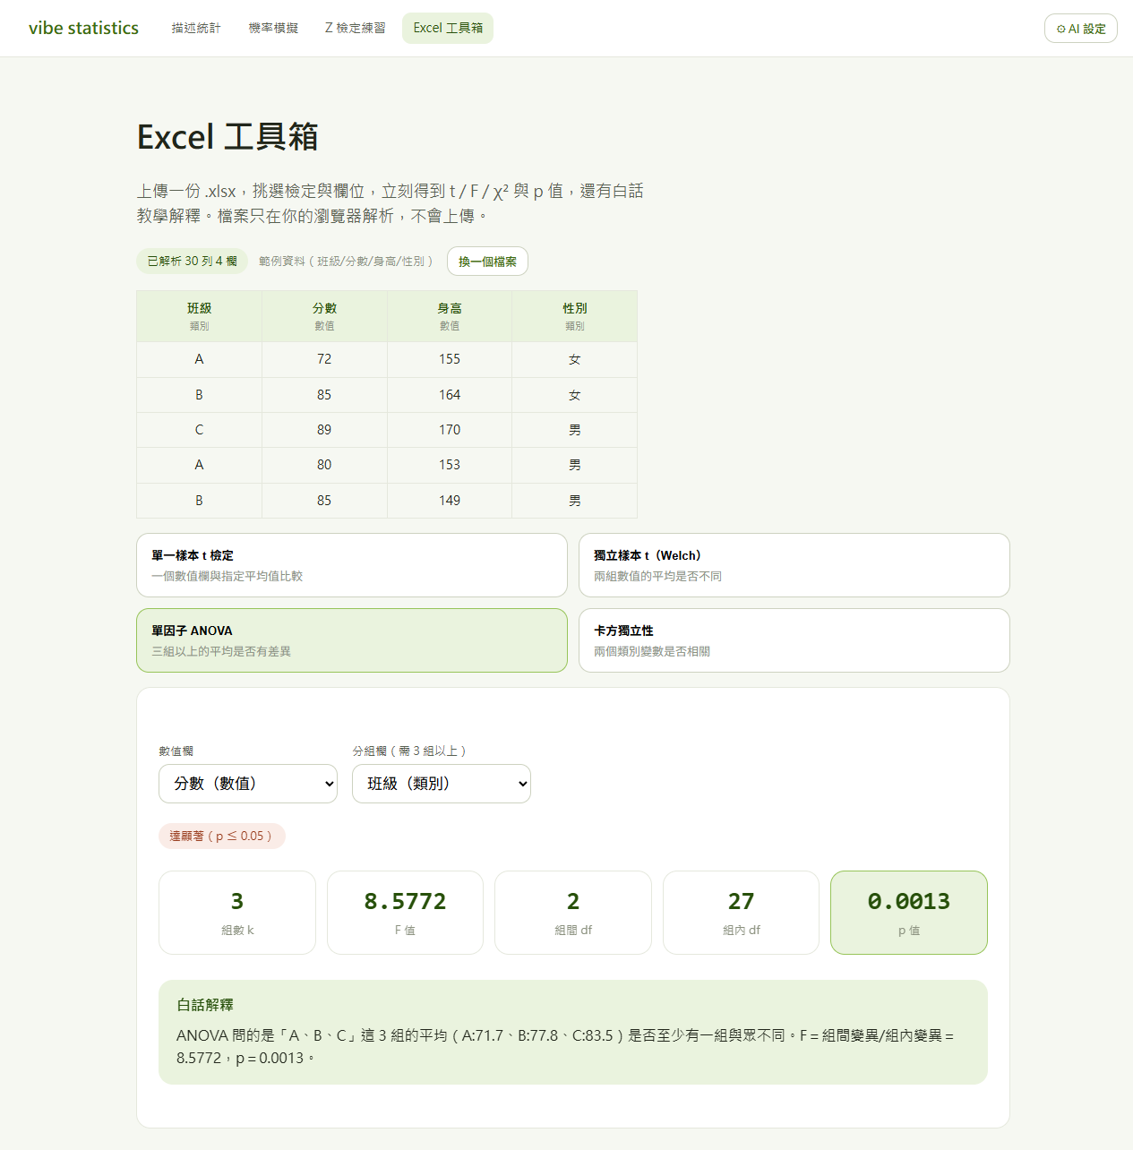
Task: Click the Excel 工具箱 page title
Action: (x=227, y=137)
